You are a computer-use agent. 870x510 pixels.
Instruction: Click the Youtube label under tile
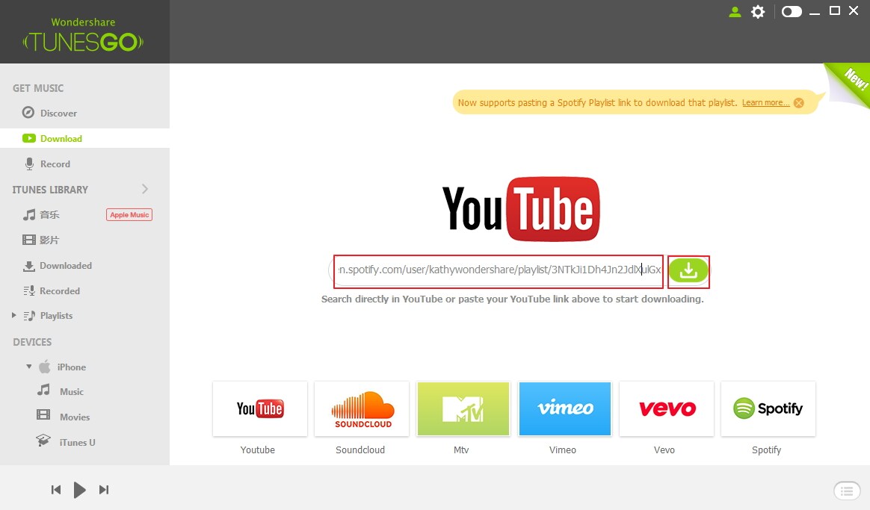[x=257, y=450]
